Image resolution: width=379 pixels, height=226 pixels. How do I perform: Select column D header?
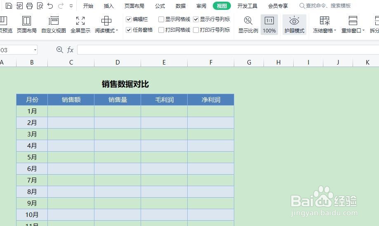click(118, 62)
